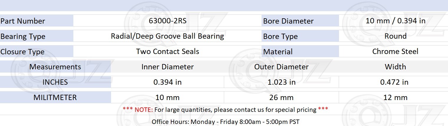Click 'Radial/Deep Groove Ball Bearing' text
This screenshot has height=126, width=448.
tap(167, 36)
